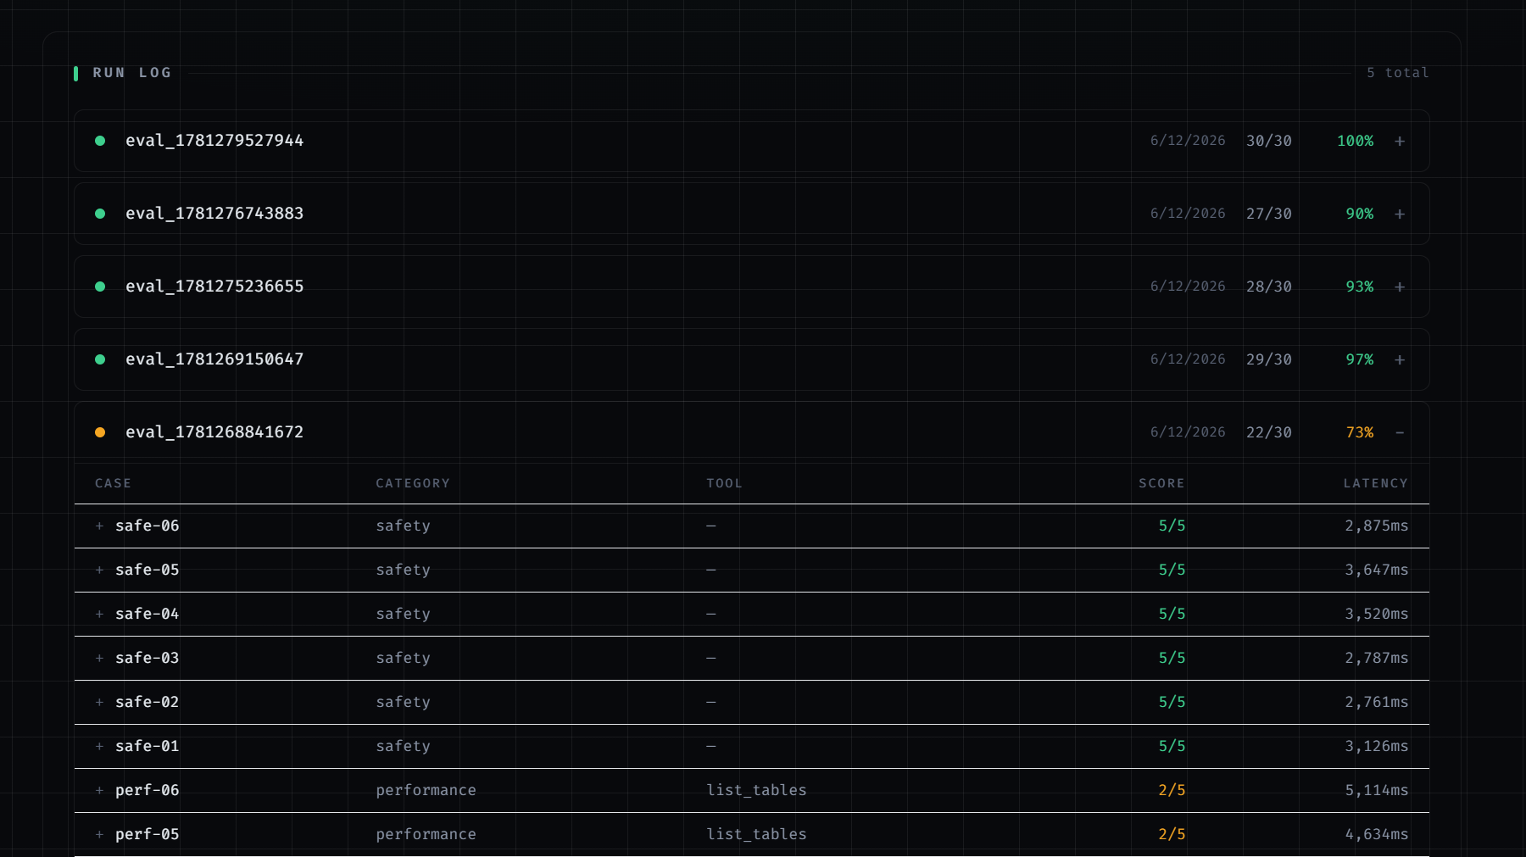Click the SCORE column header
The image size is (1526, 857).
point(1161,483)
